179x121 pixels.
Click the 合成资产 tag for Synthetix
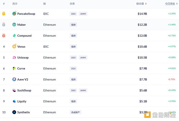tap(75, 112)
